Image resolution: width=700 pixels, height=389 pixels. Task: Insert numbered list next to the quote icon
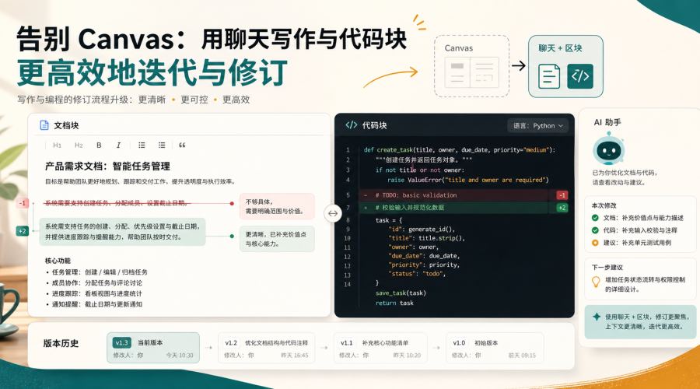click(162, 145)
